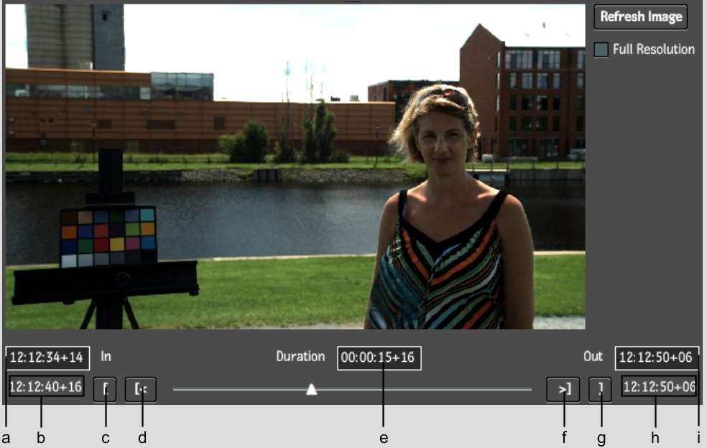707x448 pixels.
Task: Click the white triangle slider handle
Action: [x=311, y=389]
